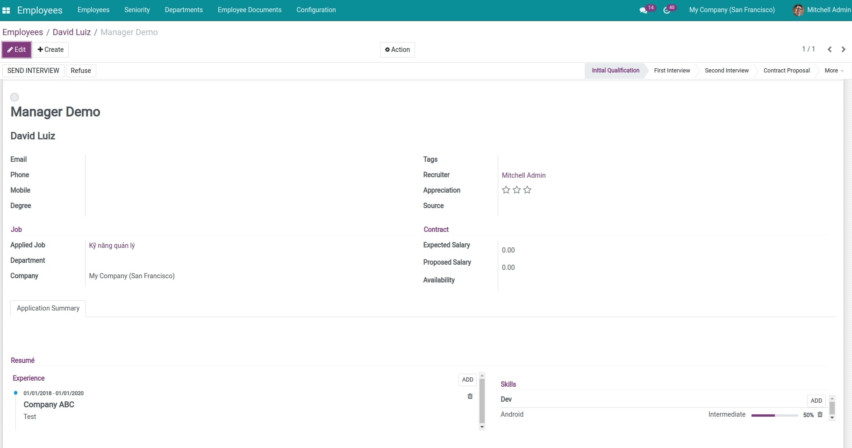This screenshot has width=852, height=448.
Task: Open the conversations messages icon
Action: (x=643, y=10)
